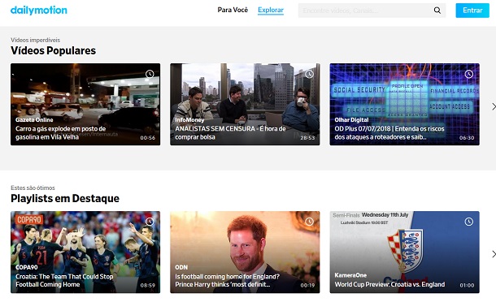Open gas station explosion video thumbnail

tap(85, 104)
